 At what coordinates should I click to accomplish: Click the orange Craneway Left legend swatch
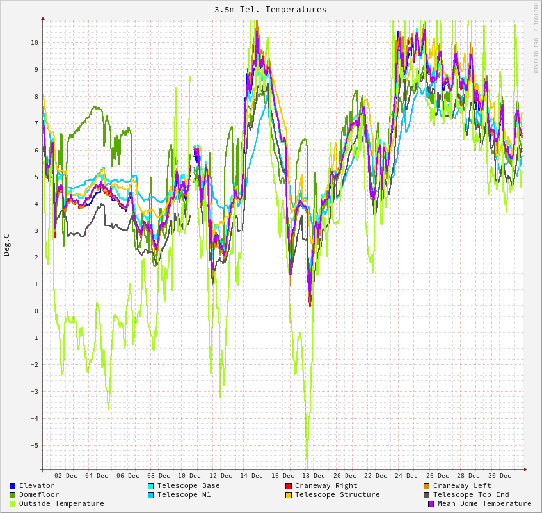click(427, 486)
